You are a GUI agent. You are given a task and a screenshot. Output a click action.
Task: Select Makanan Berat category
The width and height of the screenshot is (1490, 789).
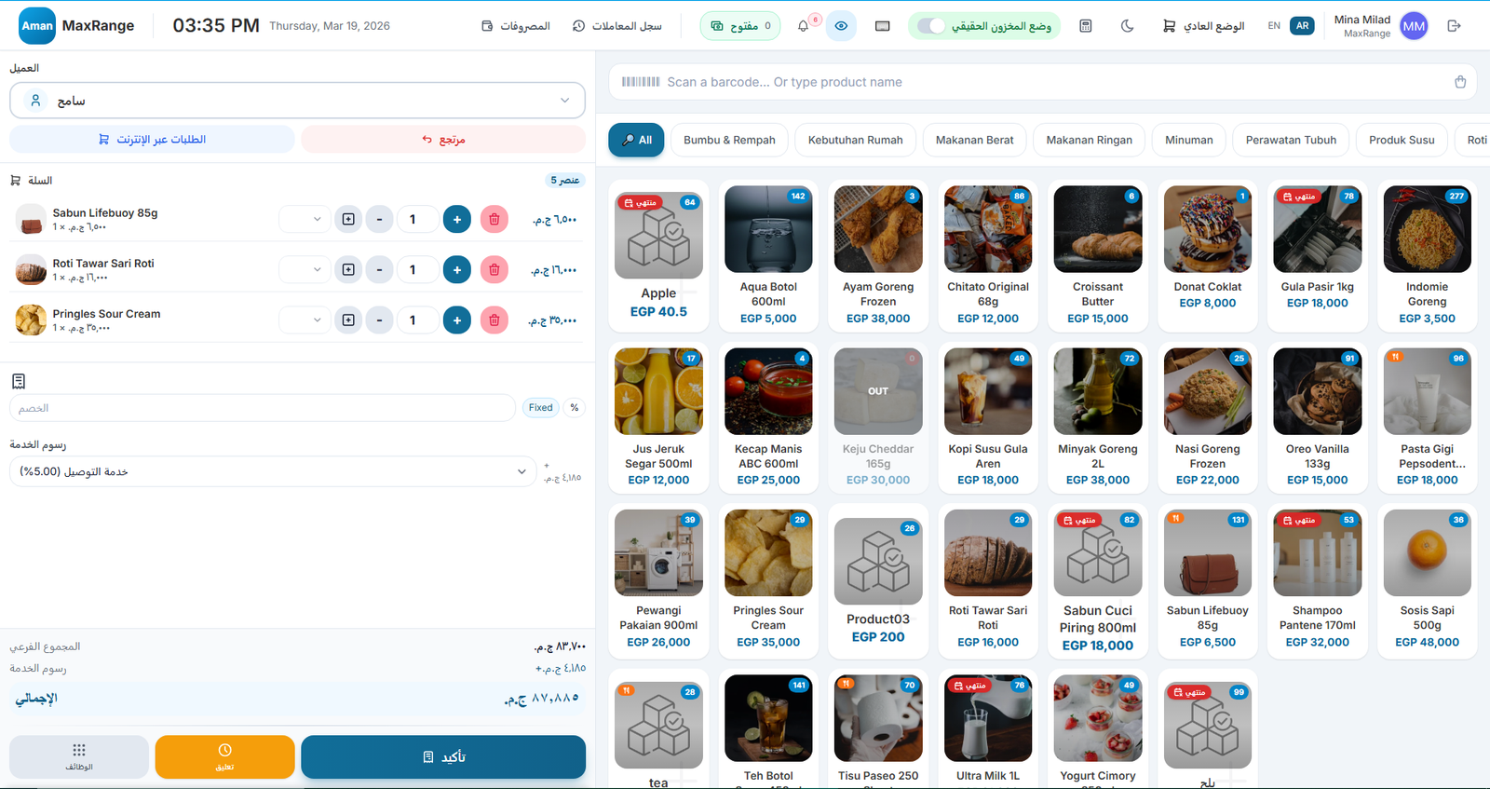tap(974, 140)
